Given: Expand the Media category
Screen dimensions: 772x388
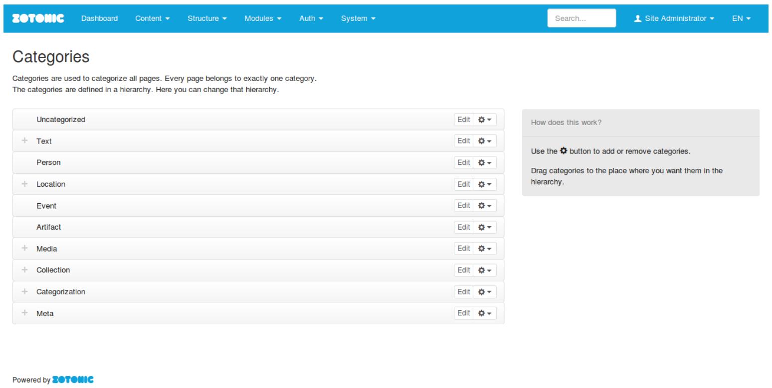Looking at the screenshot, I should pyautogui.click(x=24, y=248).
